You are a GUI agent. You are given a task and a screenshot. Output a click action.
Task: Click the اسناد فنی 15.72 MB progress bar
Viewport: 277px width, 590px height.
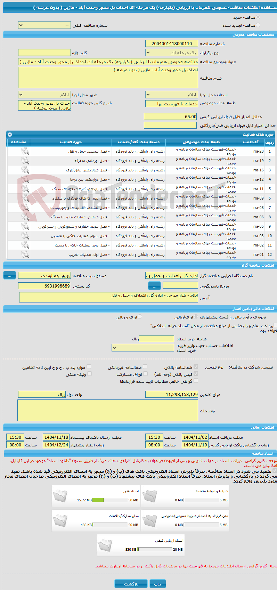click(x=110, y=500)
